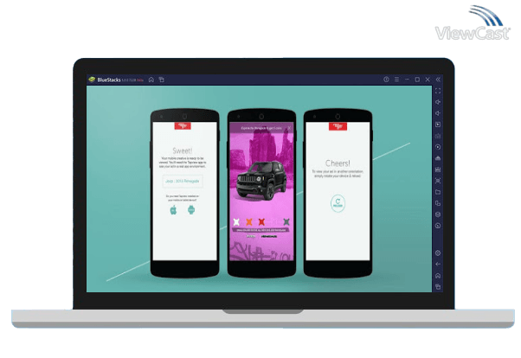Image resolution: width=521 pixels, height=358 pixels.
Task: Click the reload button on Cheers! phone
Action: point(338,203)
